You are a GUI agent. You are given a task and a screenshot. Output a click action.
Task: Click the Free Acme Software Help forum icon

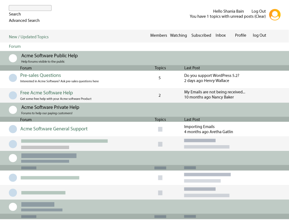13,95
